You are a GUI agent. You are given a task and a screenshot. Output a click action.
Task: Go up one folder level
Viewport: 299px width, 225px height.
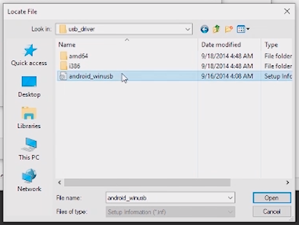[x=216, y=29]
